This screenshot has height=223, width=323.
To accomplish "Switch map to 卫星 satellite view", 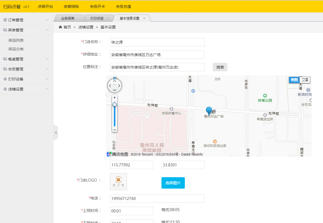I will tap(305, 80).
